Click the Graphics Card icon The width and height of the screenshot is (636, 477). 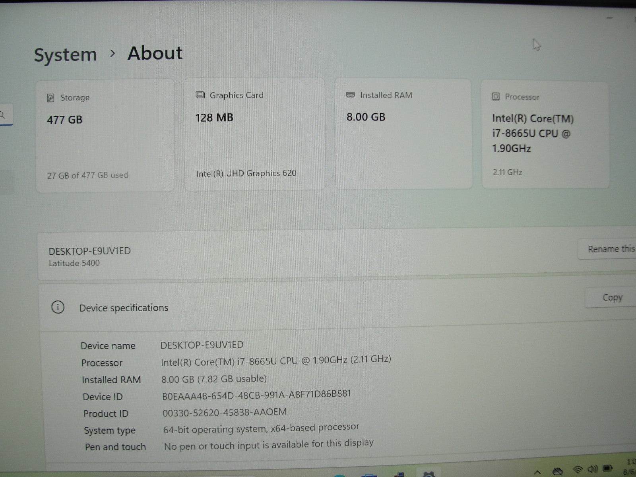200,95
